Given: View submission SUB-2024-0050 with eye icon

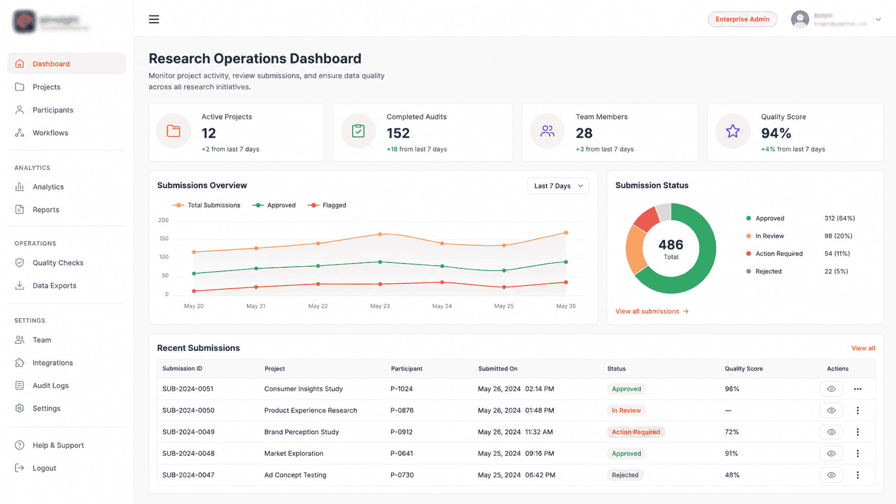Looking at the screenshot, I should pyautogui.click(x=831, y=410).
